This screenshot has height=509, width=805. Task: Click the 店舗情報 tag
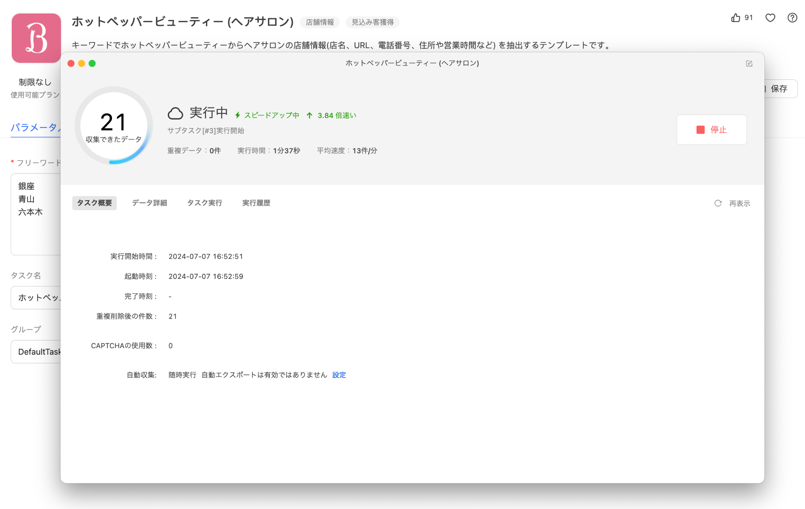[320, 22]
